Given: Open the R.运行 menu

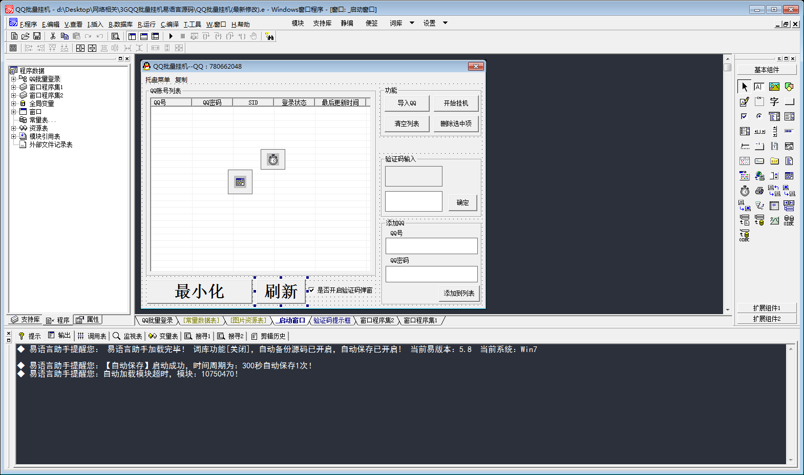Looking at the screenshot, I should click(x=146, y=24).
